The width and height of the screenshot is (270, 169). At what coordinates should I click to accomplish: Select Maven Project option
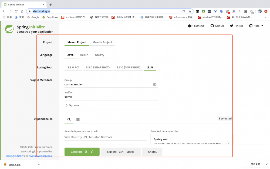pos(77,42)
